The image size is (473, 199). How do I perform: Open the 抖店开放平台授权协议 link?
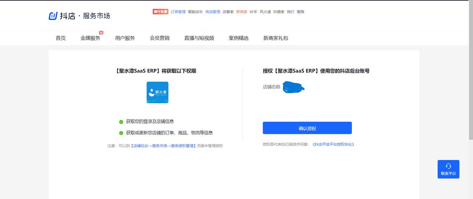[x=333, y=144]
